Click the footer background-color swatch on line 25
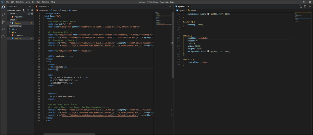313x135 pixels. pos(208,51)
